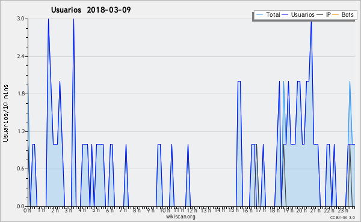Click the '10 h' x-axis label
Image resolution: width=361 pixels, height=222 pixels.
click(x=165, y=210)
